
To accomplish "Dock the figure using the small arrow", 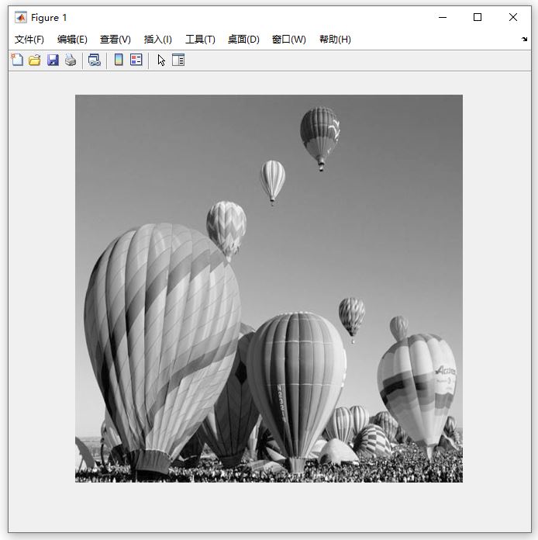I will tap(524, 40).
